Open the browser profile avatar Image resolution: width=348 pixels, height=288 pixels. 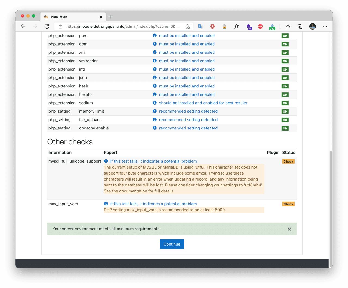tap(312, 26)
